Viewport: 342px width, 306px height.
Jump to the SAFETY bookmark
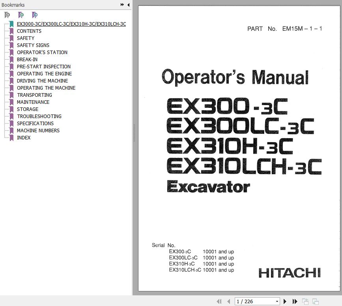[x=26, y=38]
